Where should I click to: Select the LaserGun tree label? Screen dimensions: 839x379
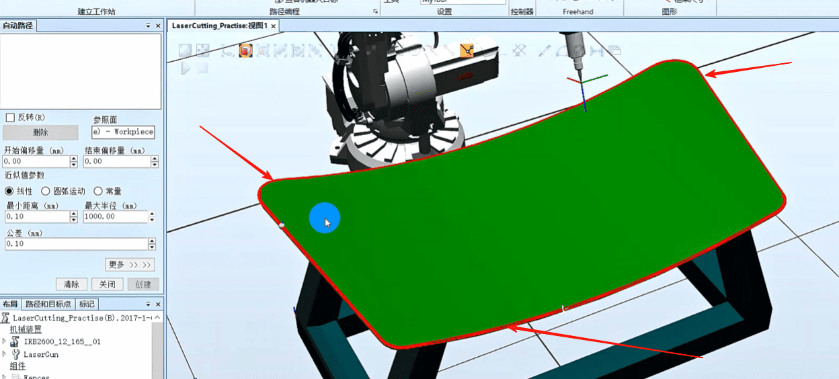click(x=41, y=354)
